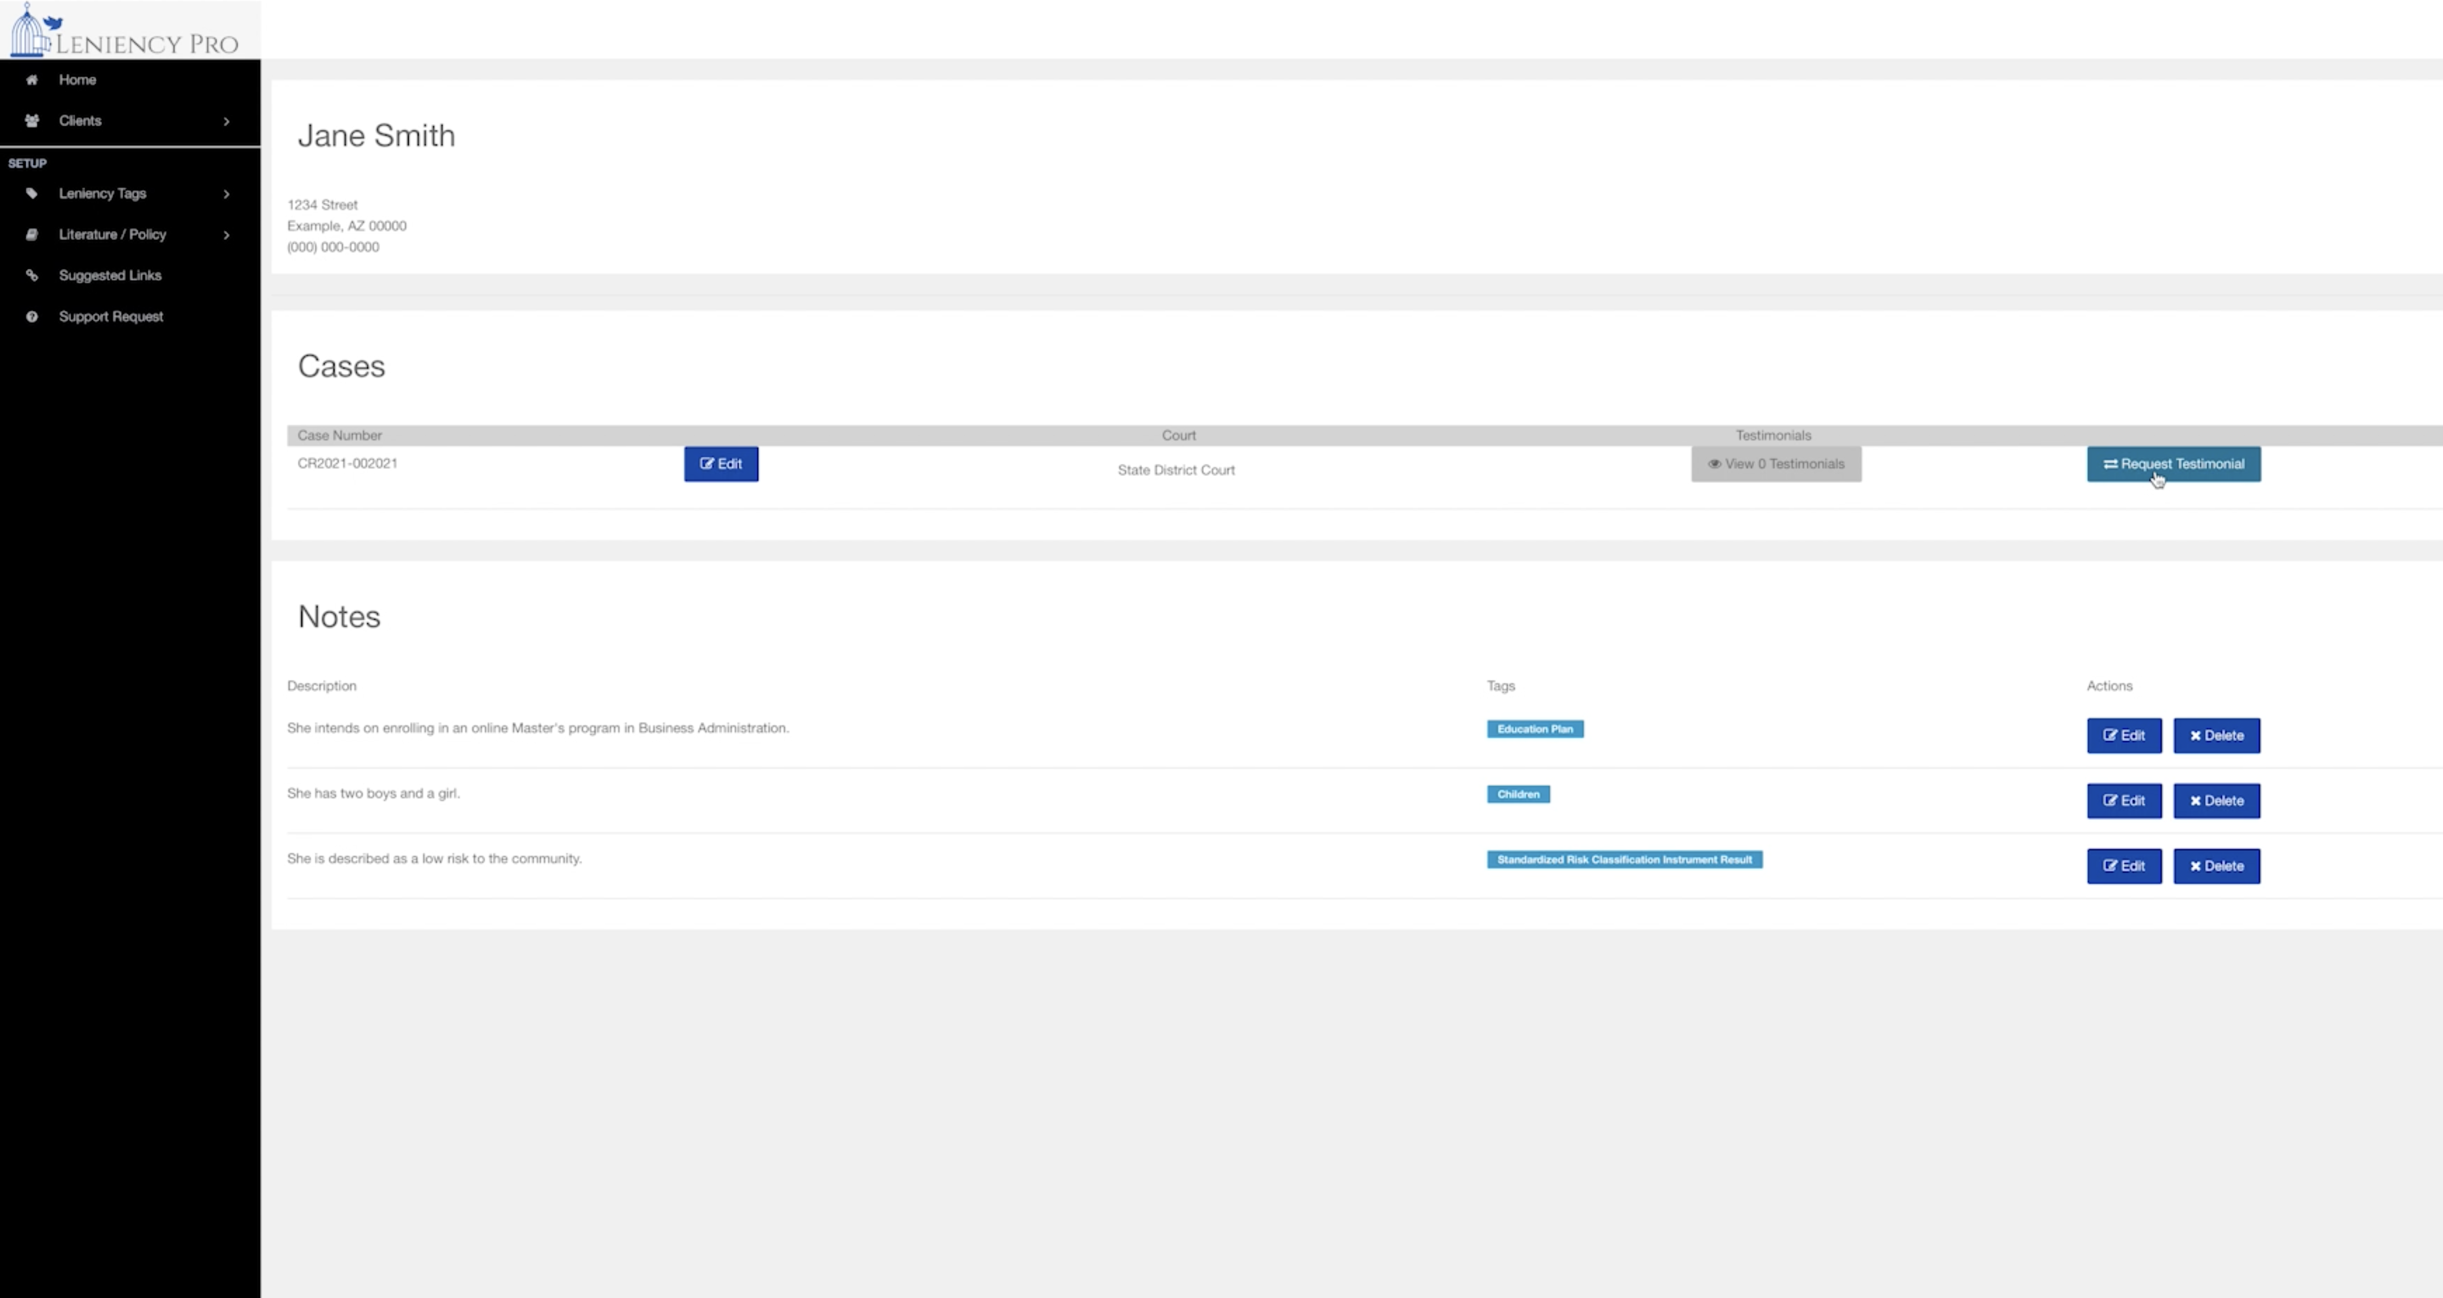Viewport: 2443px width, 1298px height.
Task: Expand the Clients chevron arrow
Action: tap(227, 122)
